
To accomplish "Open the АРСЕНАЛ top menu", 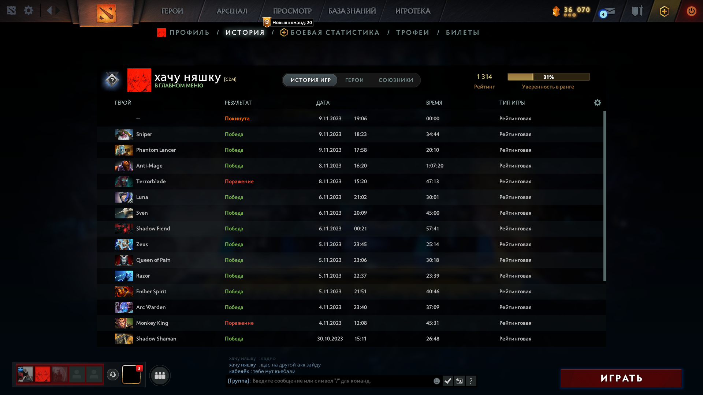I will pyautogui.click(x=232, y=11).
